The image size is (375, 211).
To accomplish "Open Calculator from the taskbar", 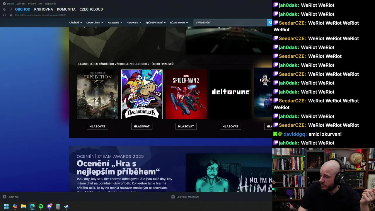I will 58,206.
